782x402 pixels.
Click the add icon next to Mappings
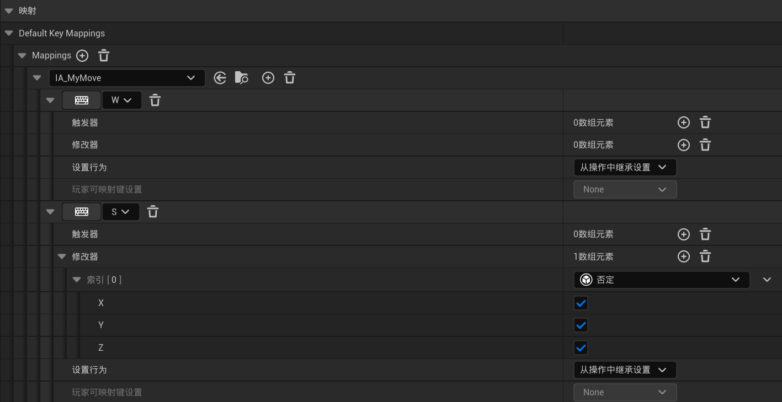point(82,56)
